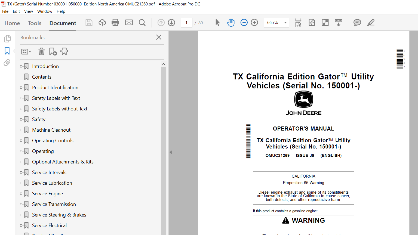
Task: Close the Bookmarks panel
Action: [x=159, y=37]
